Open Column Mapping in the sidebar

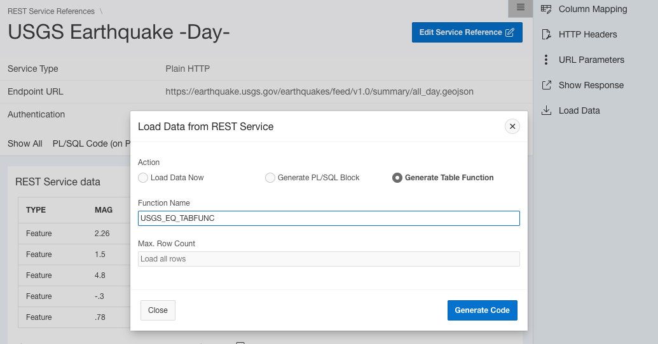coord(593,10)
